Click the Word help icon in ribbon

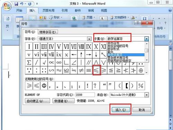coord(170,11)
